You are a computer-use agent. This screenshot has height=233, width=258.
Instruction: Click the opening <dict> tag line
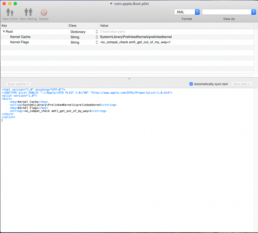coord(7,99)
